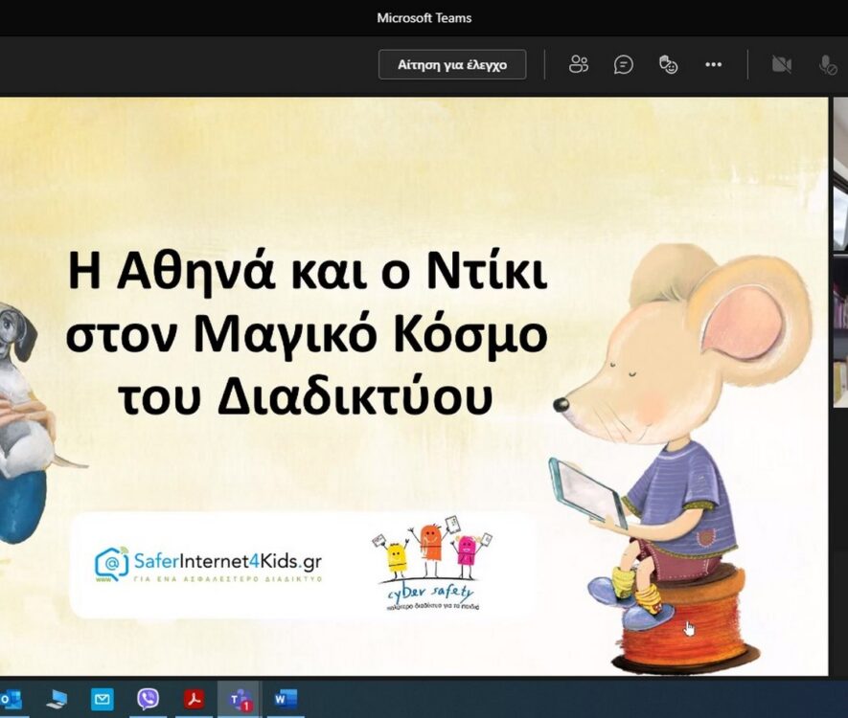Open Outlook from the taskbar

(x=11, y=699)
